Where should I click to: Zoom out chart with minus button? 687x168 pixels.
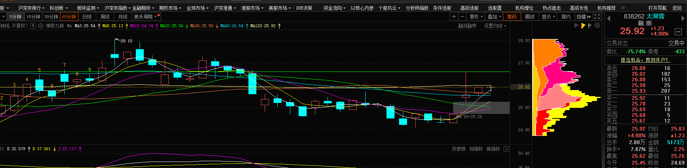(x=462, y=17)
